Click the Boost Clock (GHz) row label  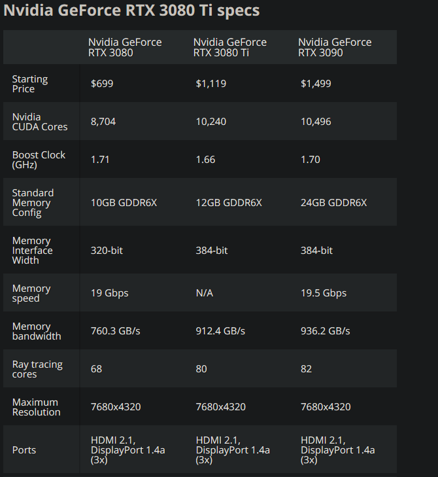39,160
